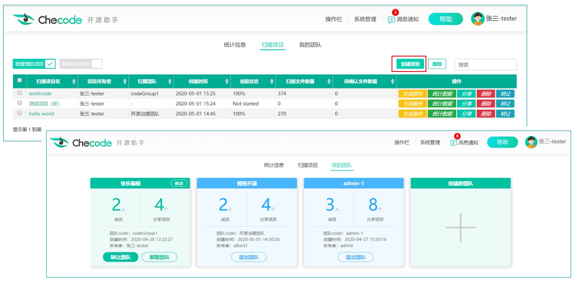Sort by 扫描项目名 column arrows
This screenshot has height=281, width=576.
coord(74,82)
